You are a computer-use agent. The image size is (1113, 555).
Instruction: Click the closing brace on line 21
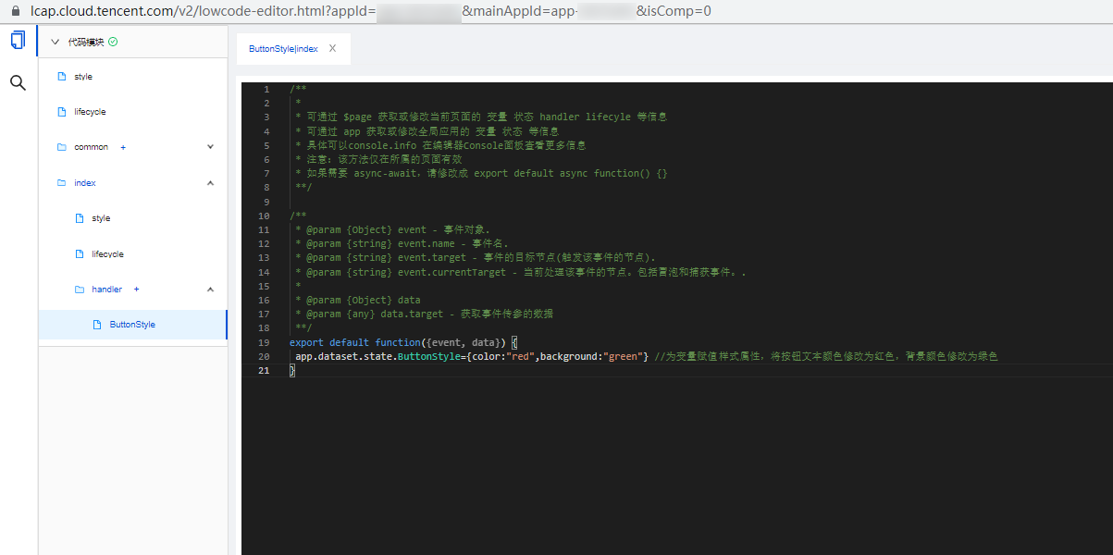[x=292, y=370]
